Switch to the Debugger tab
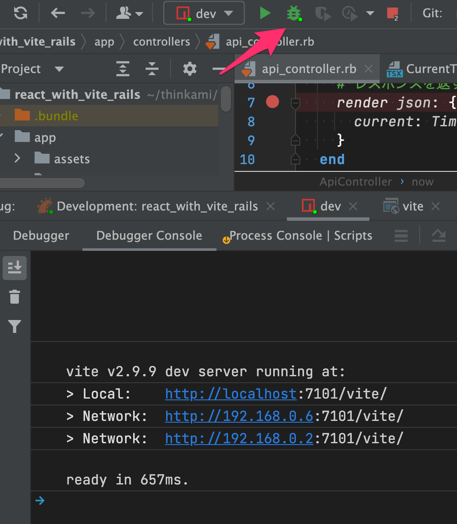The image size is (457, 524). point(41,235)
